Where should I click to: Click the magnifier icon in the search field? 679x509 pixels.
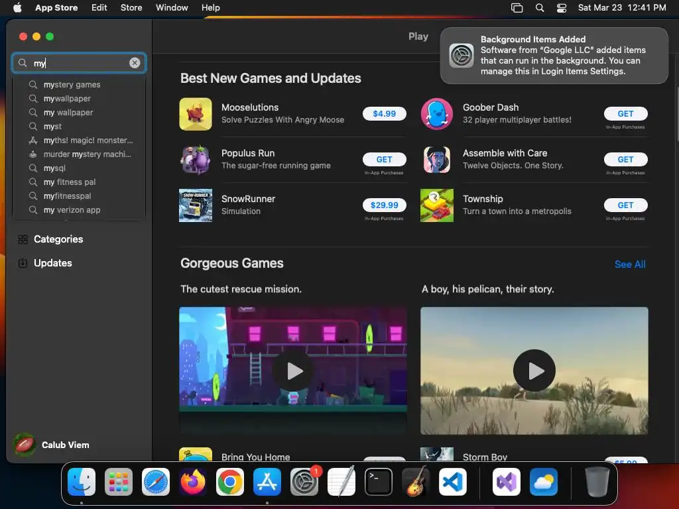tap(23, 63)
